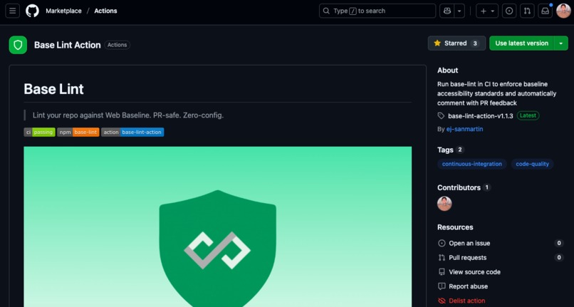Viewport: 574px width, 307px height.
Task: Open Copilot chat icon
Action: click(447, 11)
